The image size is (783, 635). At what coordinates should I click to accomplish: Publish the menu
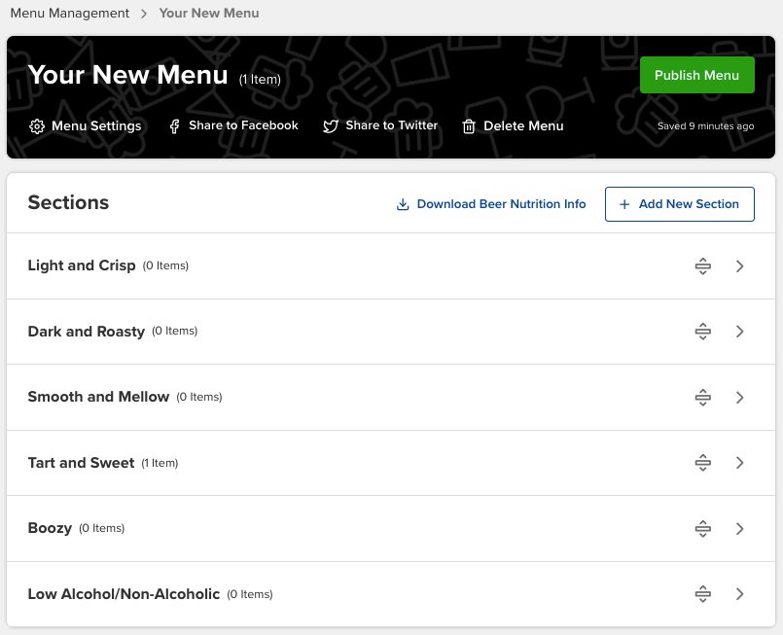(696, 75)
